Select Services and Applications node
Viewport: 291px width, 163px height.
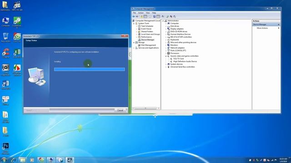[x=149, y=48]
